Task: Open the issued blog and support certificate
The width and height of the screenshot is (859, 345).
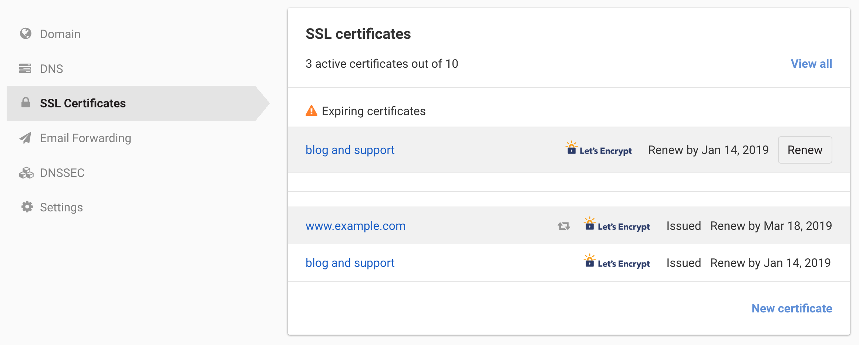Action: click(350, 262)
